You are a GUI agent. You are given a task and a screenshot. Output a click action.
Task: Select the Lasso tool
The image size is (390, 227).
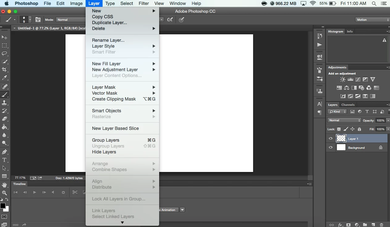click(x=4, y=54)
